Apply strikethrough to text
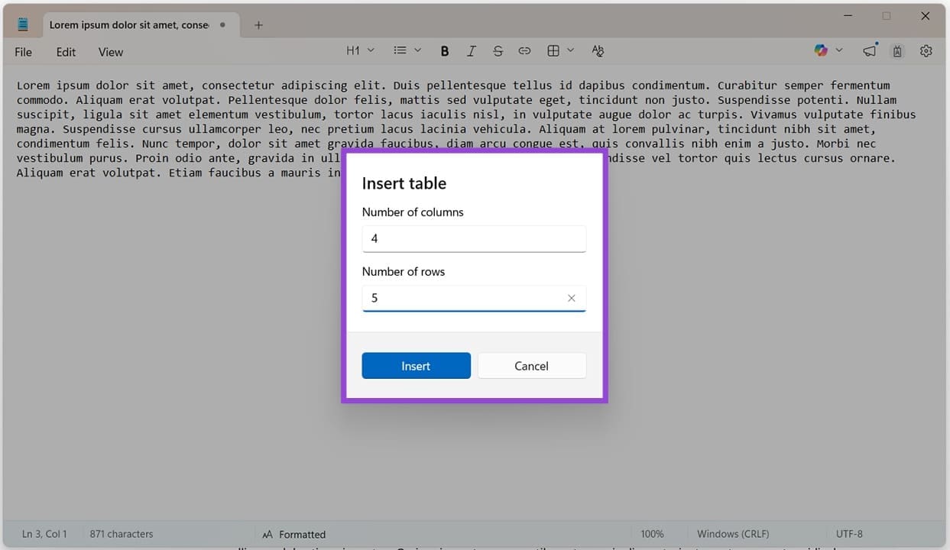The image size is (950, 550). (498, 50)
